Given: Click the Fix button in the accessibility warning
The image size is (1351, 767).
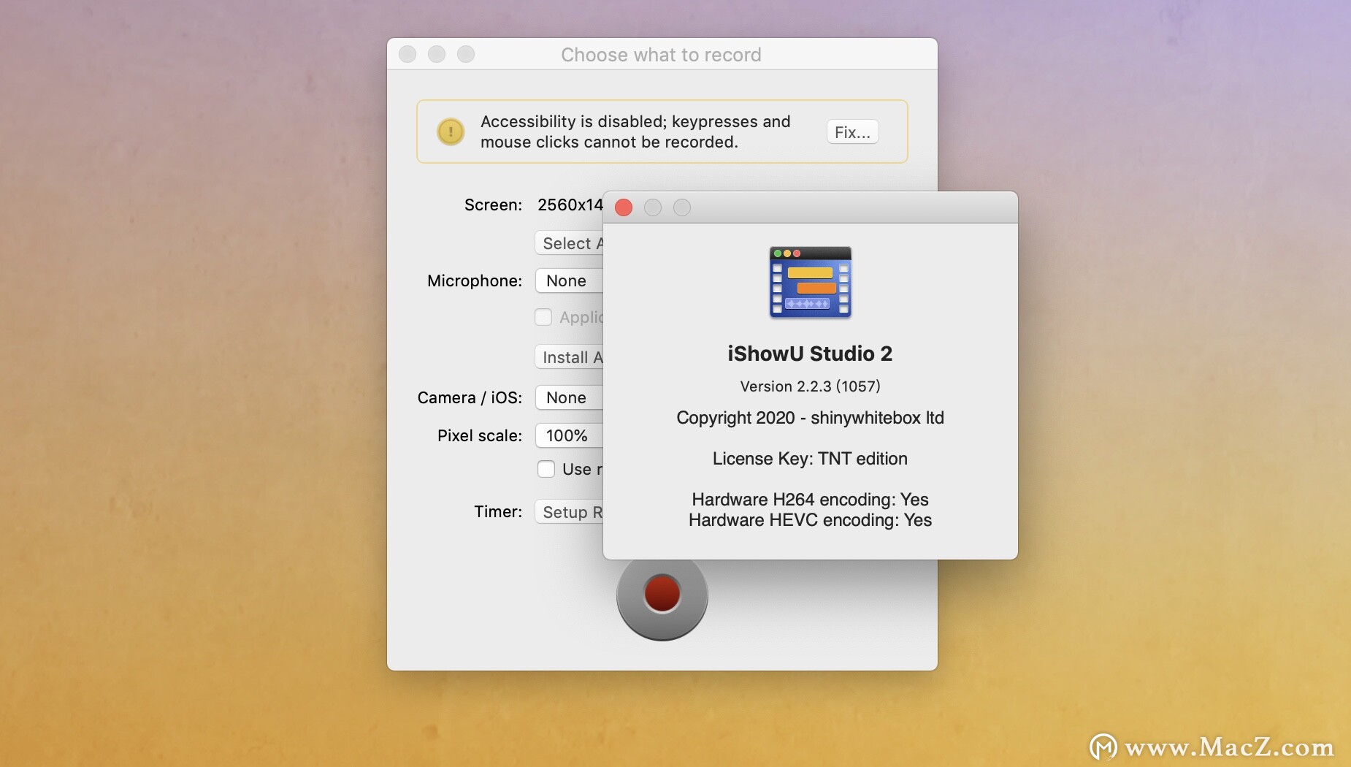Looking at the screenshot, I should pyautogui.click(x=851, y=131).
